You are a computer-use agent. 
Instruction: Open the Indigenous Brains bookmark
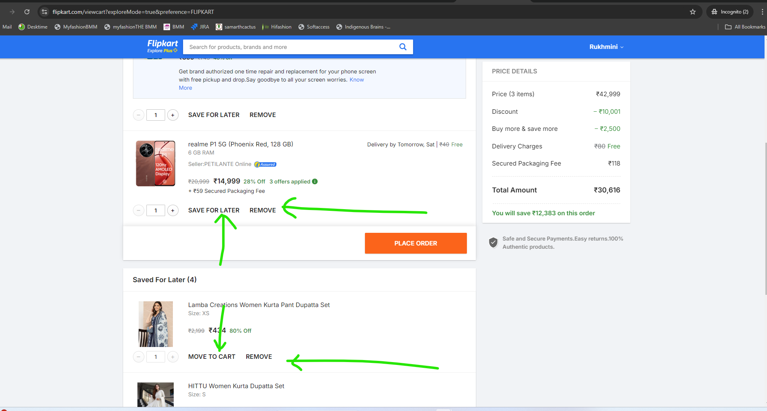point(363,27)
